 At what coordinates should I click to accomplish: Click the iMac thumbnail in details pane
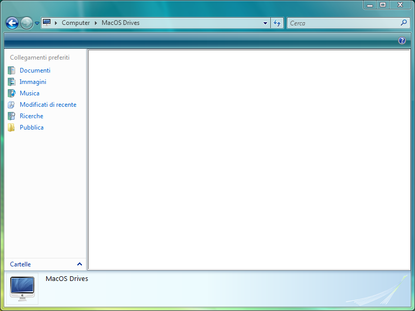[x=22, y=289]
